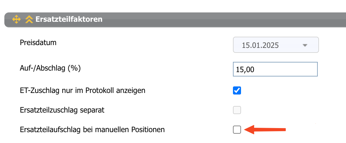Enable Ersatzteilaufschlag bei manuellen Positionen checkbox

237,130
